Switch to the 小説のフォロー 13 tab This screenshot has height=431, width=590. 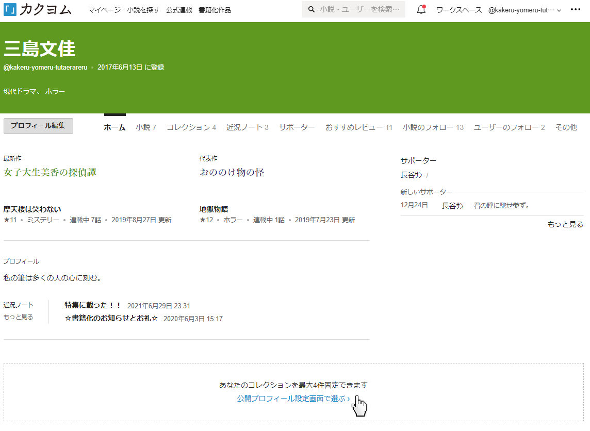[x=433, y=127]
